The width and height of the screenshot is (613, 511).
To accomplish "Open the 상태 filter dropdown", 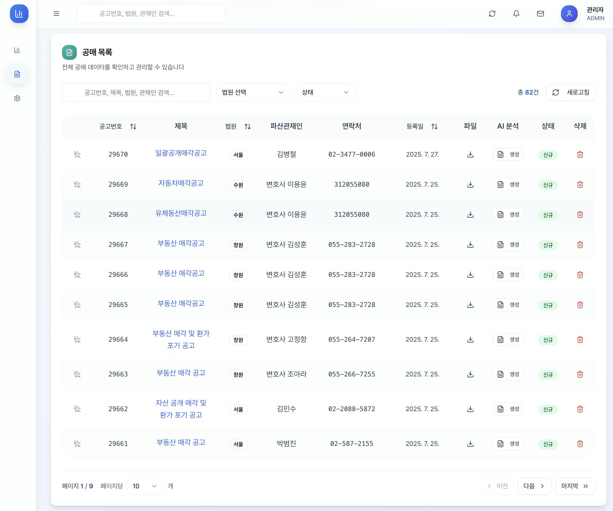I will [325, 92].
